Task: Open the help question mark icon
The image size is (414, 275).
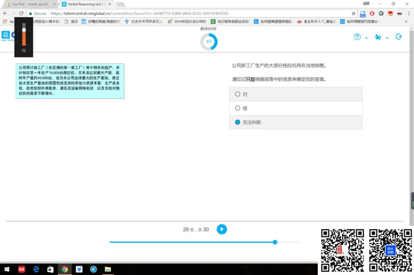Action: point(357,37)
